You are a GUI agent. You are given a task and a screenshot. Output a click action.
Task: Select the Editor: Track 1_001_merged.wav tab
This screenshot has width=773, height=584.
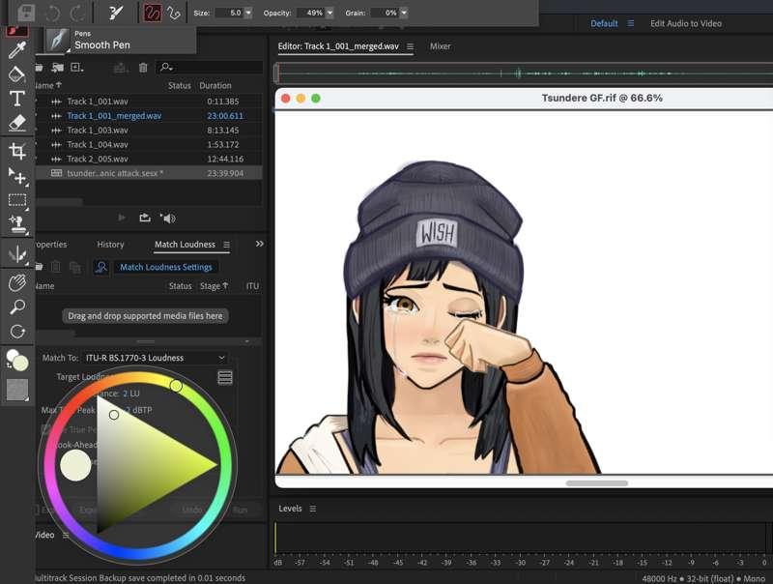point(338,45)
